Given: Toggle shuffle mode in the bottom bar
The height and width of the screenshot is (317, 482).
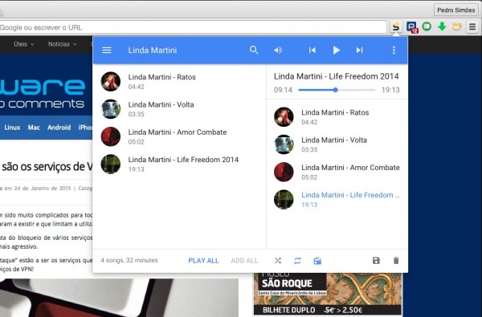Looking at the screenshot, I should click(278, 261).
